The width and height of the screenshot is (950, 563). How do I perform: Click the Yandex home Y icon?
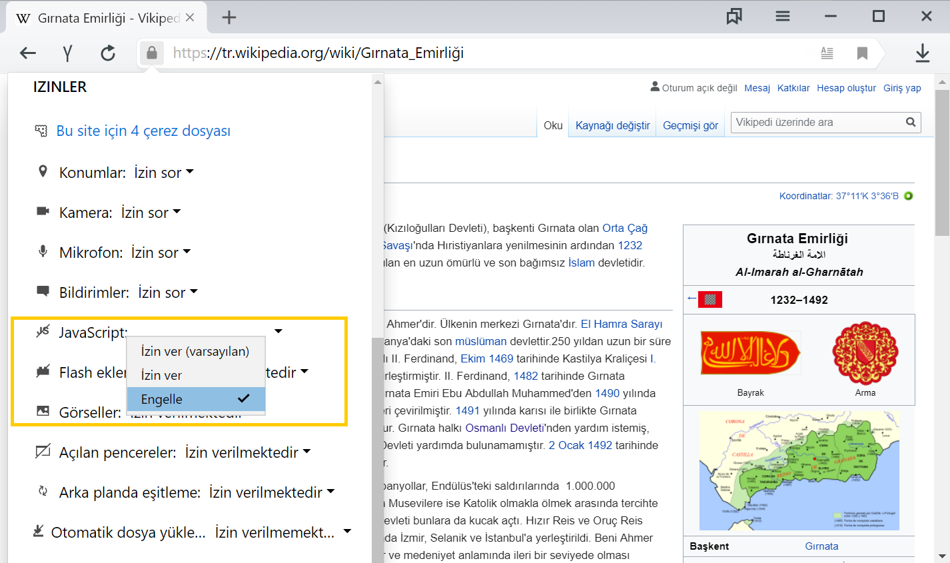67,53
